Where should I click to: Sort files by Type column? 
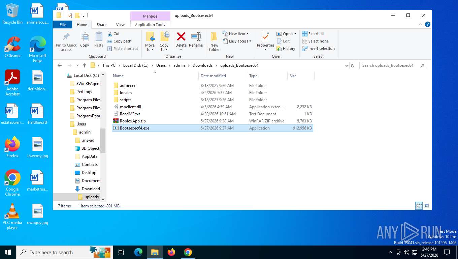pos(267,76)
